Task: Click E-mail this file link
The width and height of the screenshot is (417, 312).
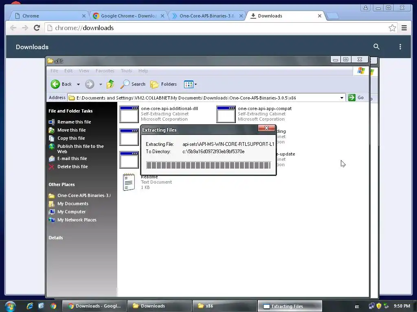Action: pos(72,159)
